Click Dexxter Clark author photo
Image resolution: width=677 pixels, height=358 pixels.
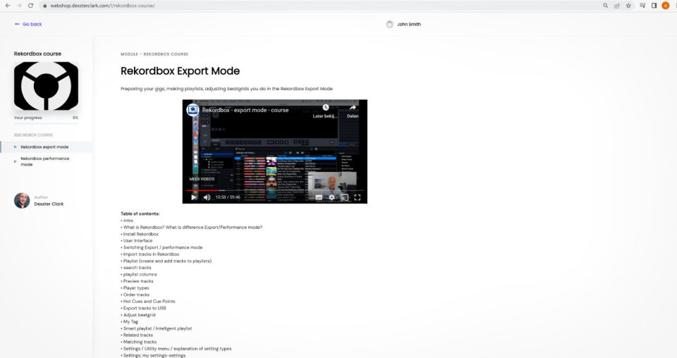click(x=22, y=201)
